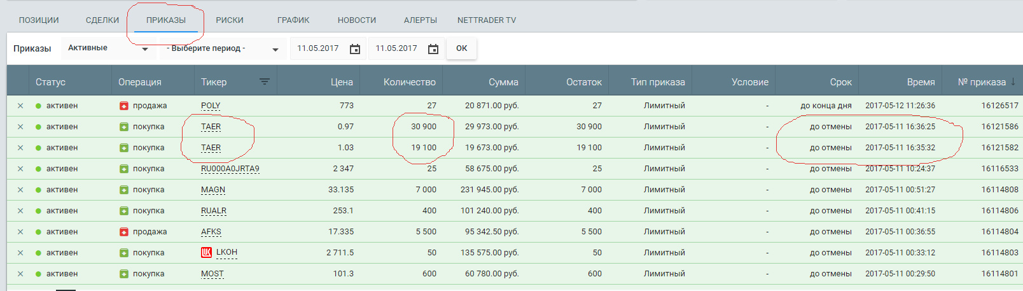The height and width of the screenshot is (291, 1023).
Task: Open calendar picker for the end date
Action: click(x=433, y=49)
